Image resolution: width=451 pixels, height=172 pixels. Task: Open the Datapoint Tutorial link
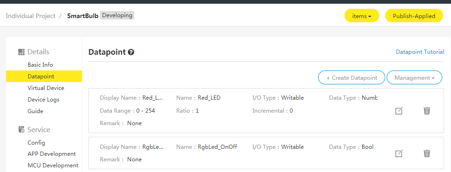tap(420, 52)
